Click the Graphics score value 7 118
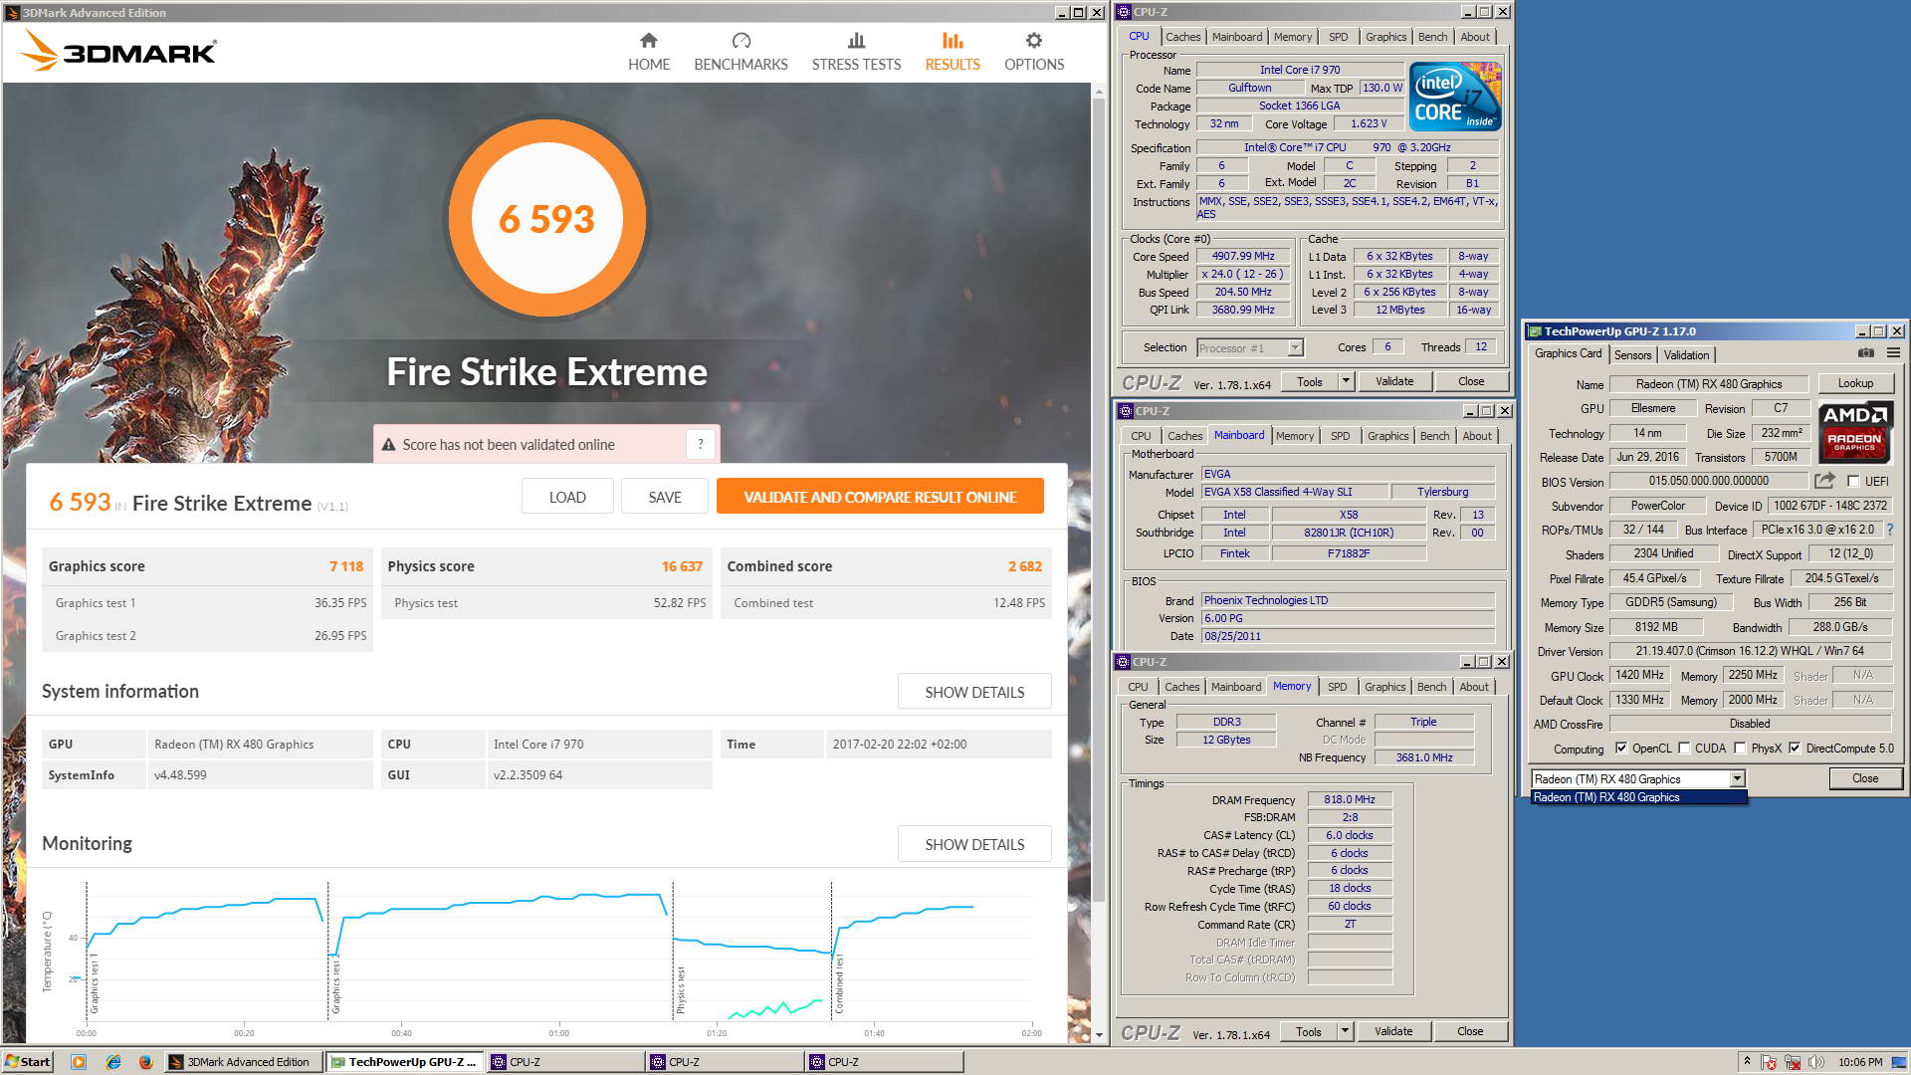The image size is (1911, 1075). click(x=346, y=566)
